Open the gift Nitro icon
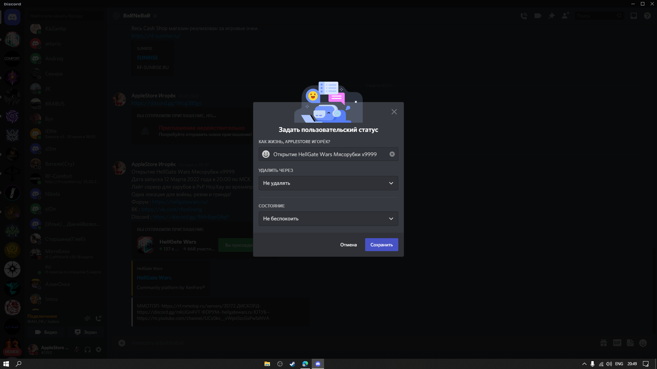 pyautogui.click(x=604, y=343)
